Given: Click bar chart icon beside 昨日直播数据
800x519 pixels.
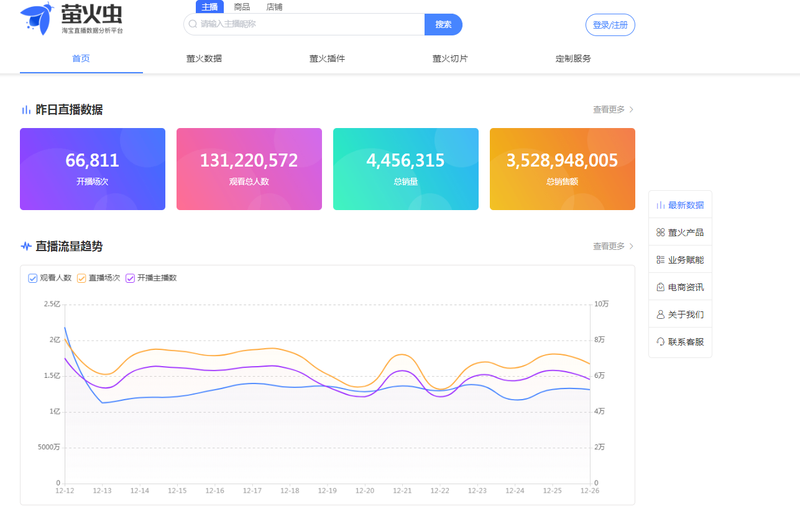Looking at the screenshot, I should (x=26, y=110).
